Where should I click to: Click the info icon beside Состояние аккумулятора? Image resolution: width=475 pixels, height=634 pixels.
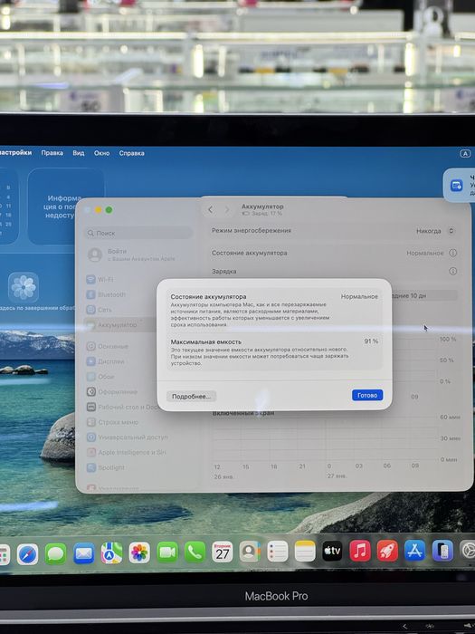coord(452,253)
